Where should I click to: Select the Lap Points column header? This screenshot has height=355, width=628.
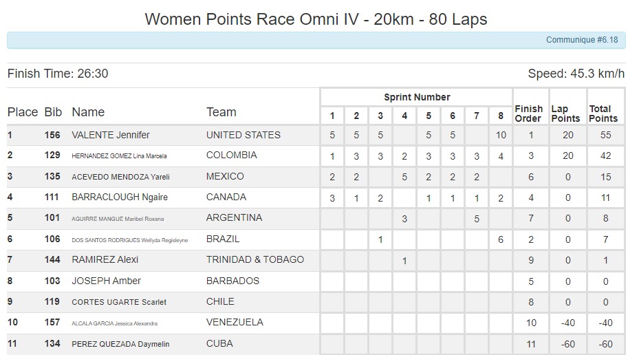(x=565, y=114)
